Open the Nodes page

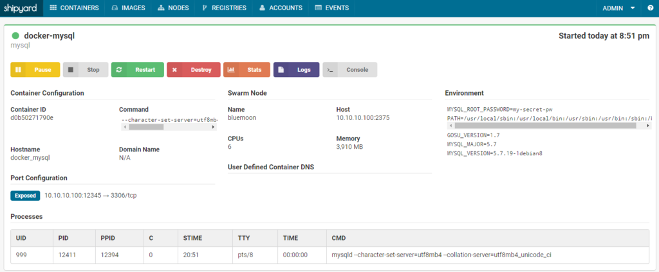click(173, 8)
